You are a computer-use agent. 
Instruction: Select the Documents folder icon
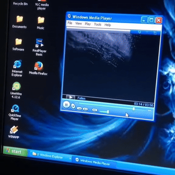coord(20,22)
